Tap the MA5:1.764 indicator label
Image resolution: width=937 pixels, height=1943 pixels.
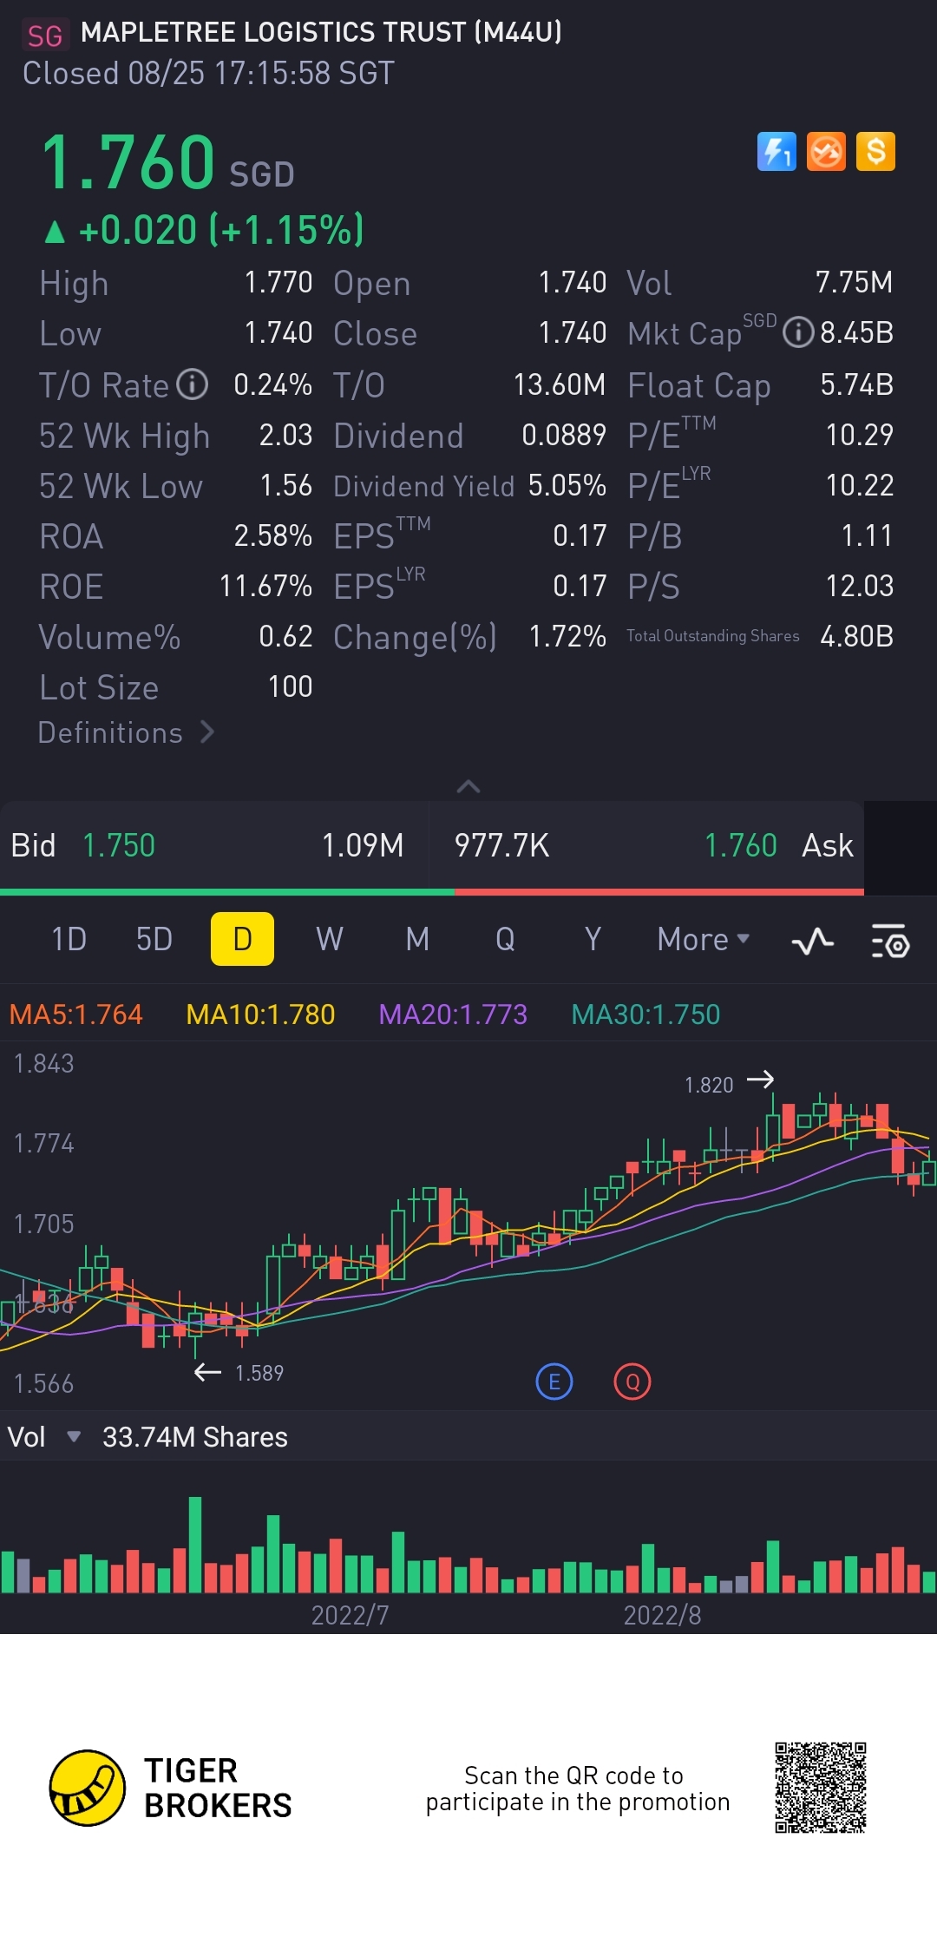coord(75,1014)
